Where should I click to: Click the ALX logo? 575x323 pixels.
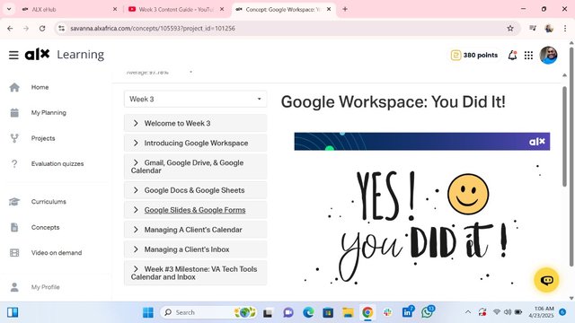(x=37, y=55)
